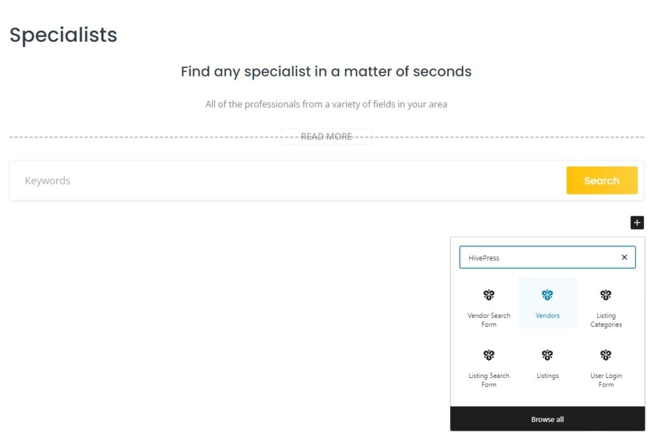Clear the HivePress search with the X icon
669x442 pixels.
click(624, 257)
